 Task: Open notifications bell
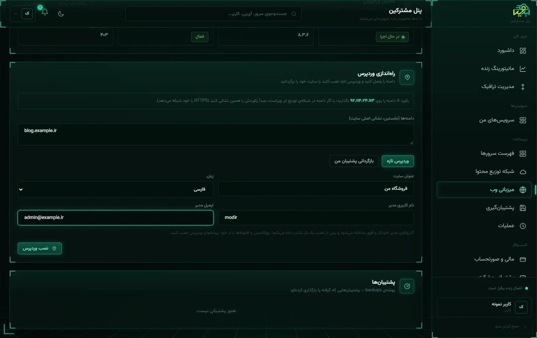tap(45, 12)
